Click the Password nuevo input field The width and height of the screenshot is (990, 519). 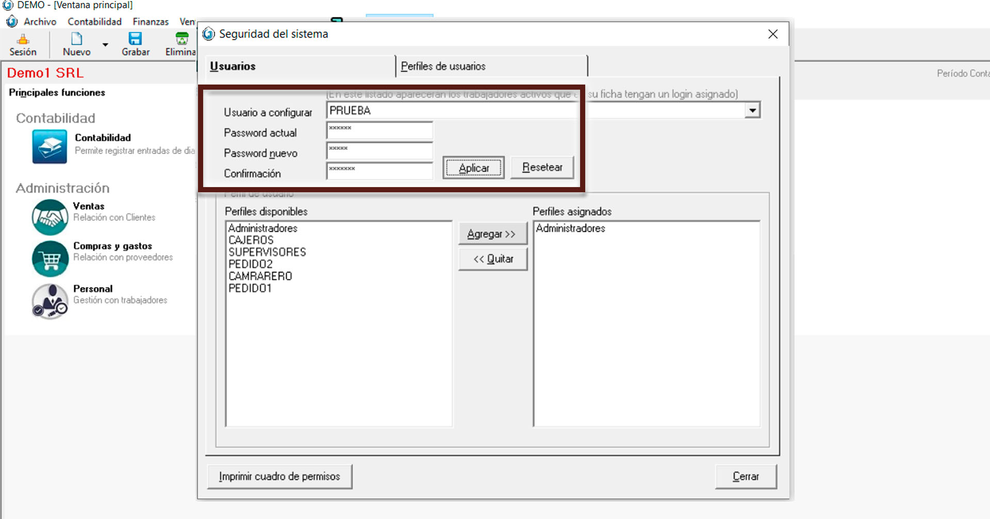tap(379, 151)
